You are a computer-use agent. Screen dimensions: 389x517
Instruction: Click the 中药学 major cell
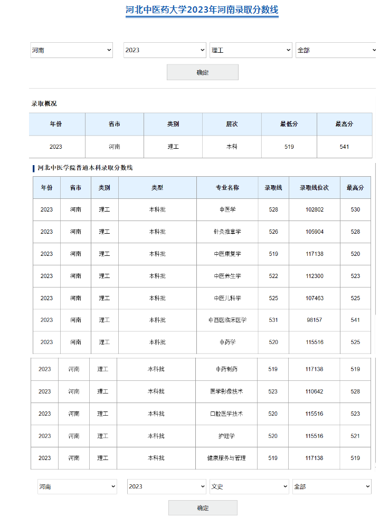coord(227,342)
